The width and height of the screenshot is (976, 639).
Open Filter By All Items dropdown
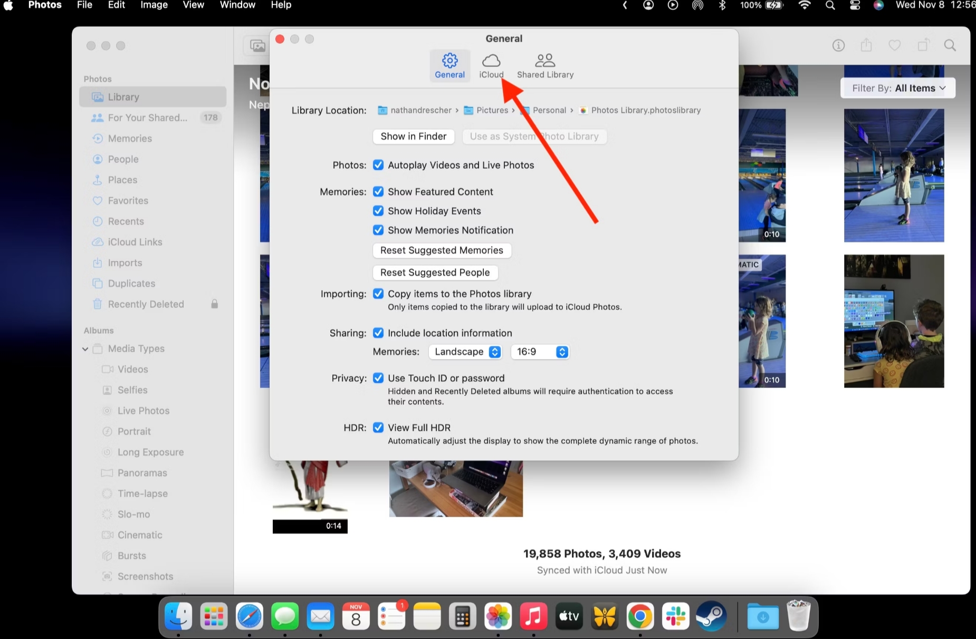(898, 88)
